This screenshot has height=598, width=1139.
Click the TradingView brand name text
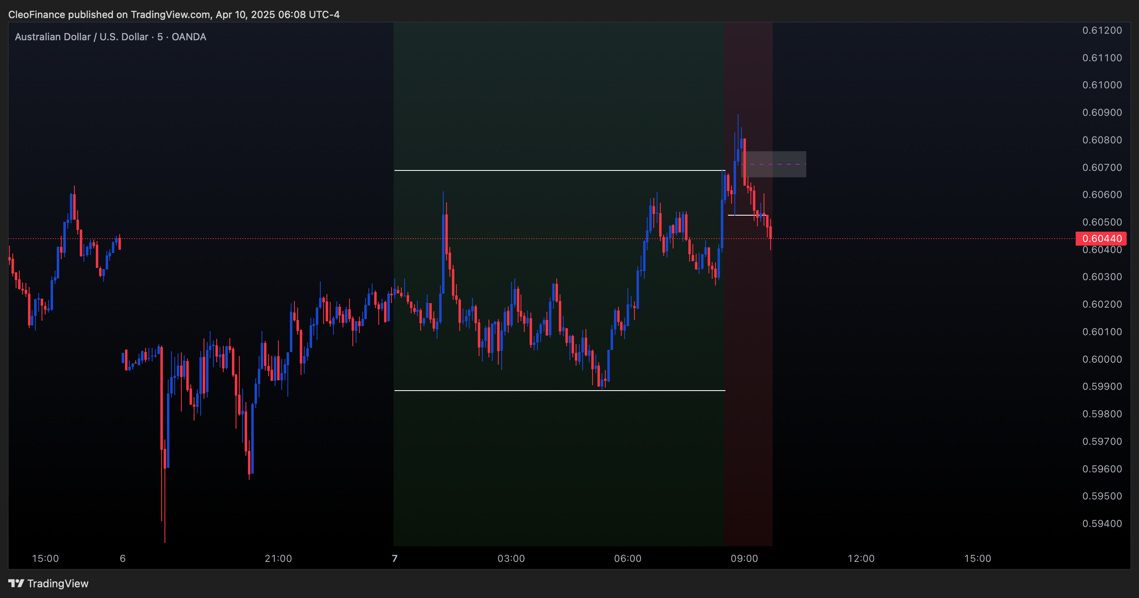pyautogui.click(x=58, y=584)
